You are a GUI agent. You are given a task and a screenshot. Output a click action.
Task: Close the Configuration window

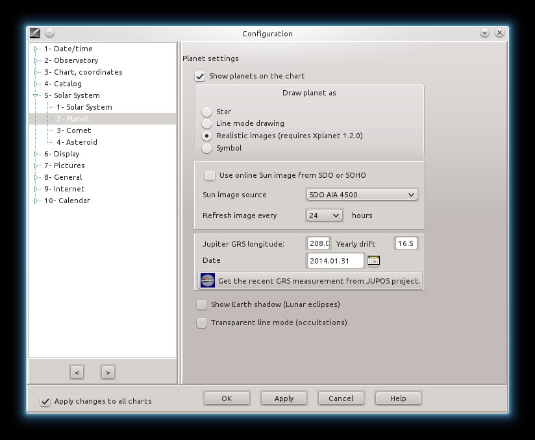click(x=499, y=33)
